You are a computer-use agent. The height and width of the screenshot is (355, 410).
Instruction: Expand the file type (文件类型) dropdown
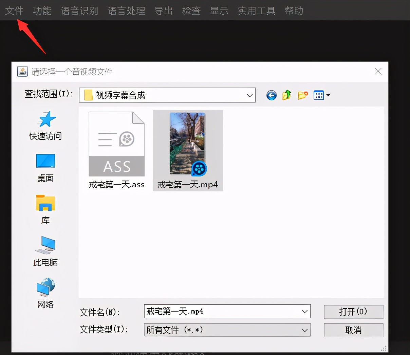tap(304, 330)
